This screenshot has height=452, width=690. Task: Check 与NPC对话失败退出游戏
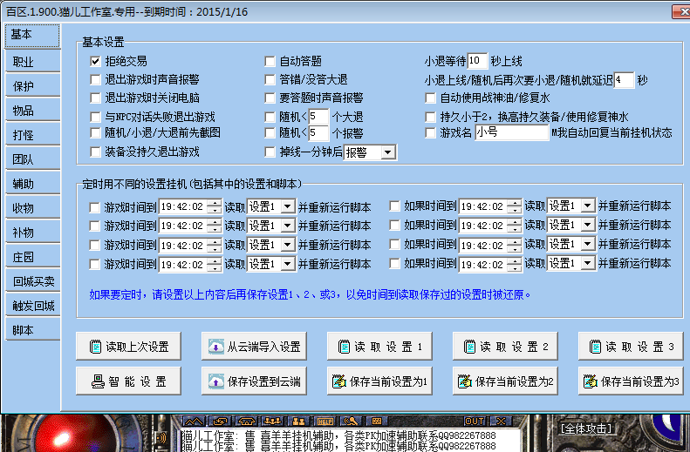point(95,117)
